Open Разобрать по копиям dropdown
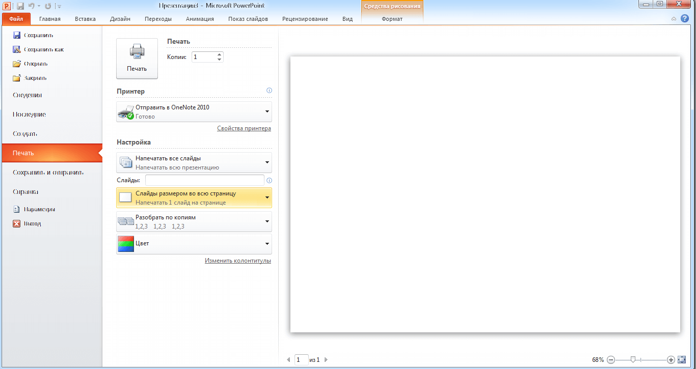The image size is (696, 369). [x=267, y=221]
